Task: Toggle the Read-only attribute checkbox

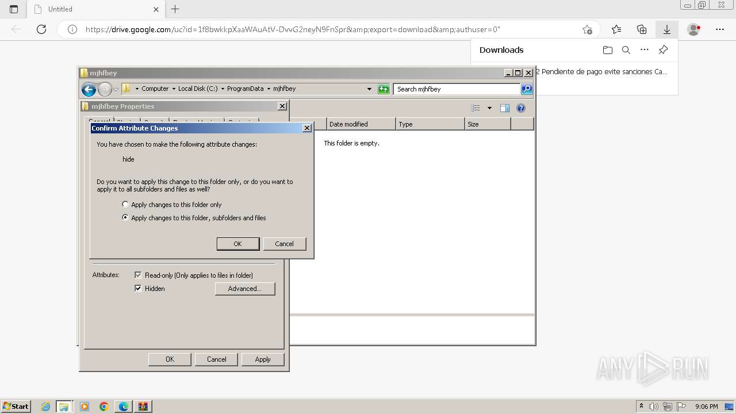Action: tap(138, 275)
